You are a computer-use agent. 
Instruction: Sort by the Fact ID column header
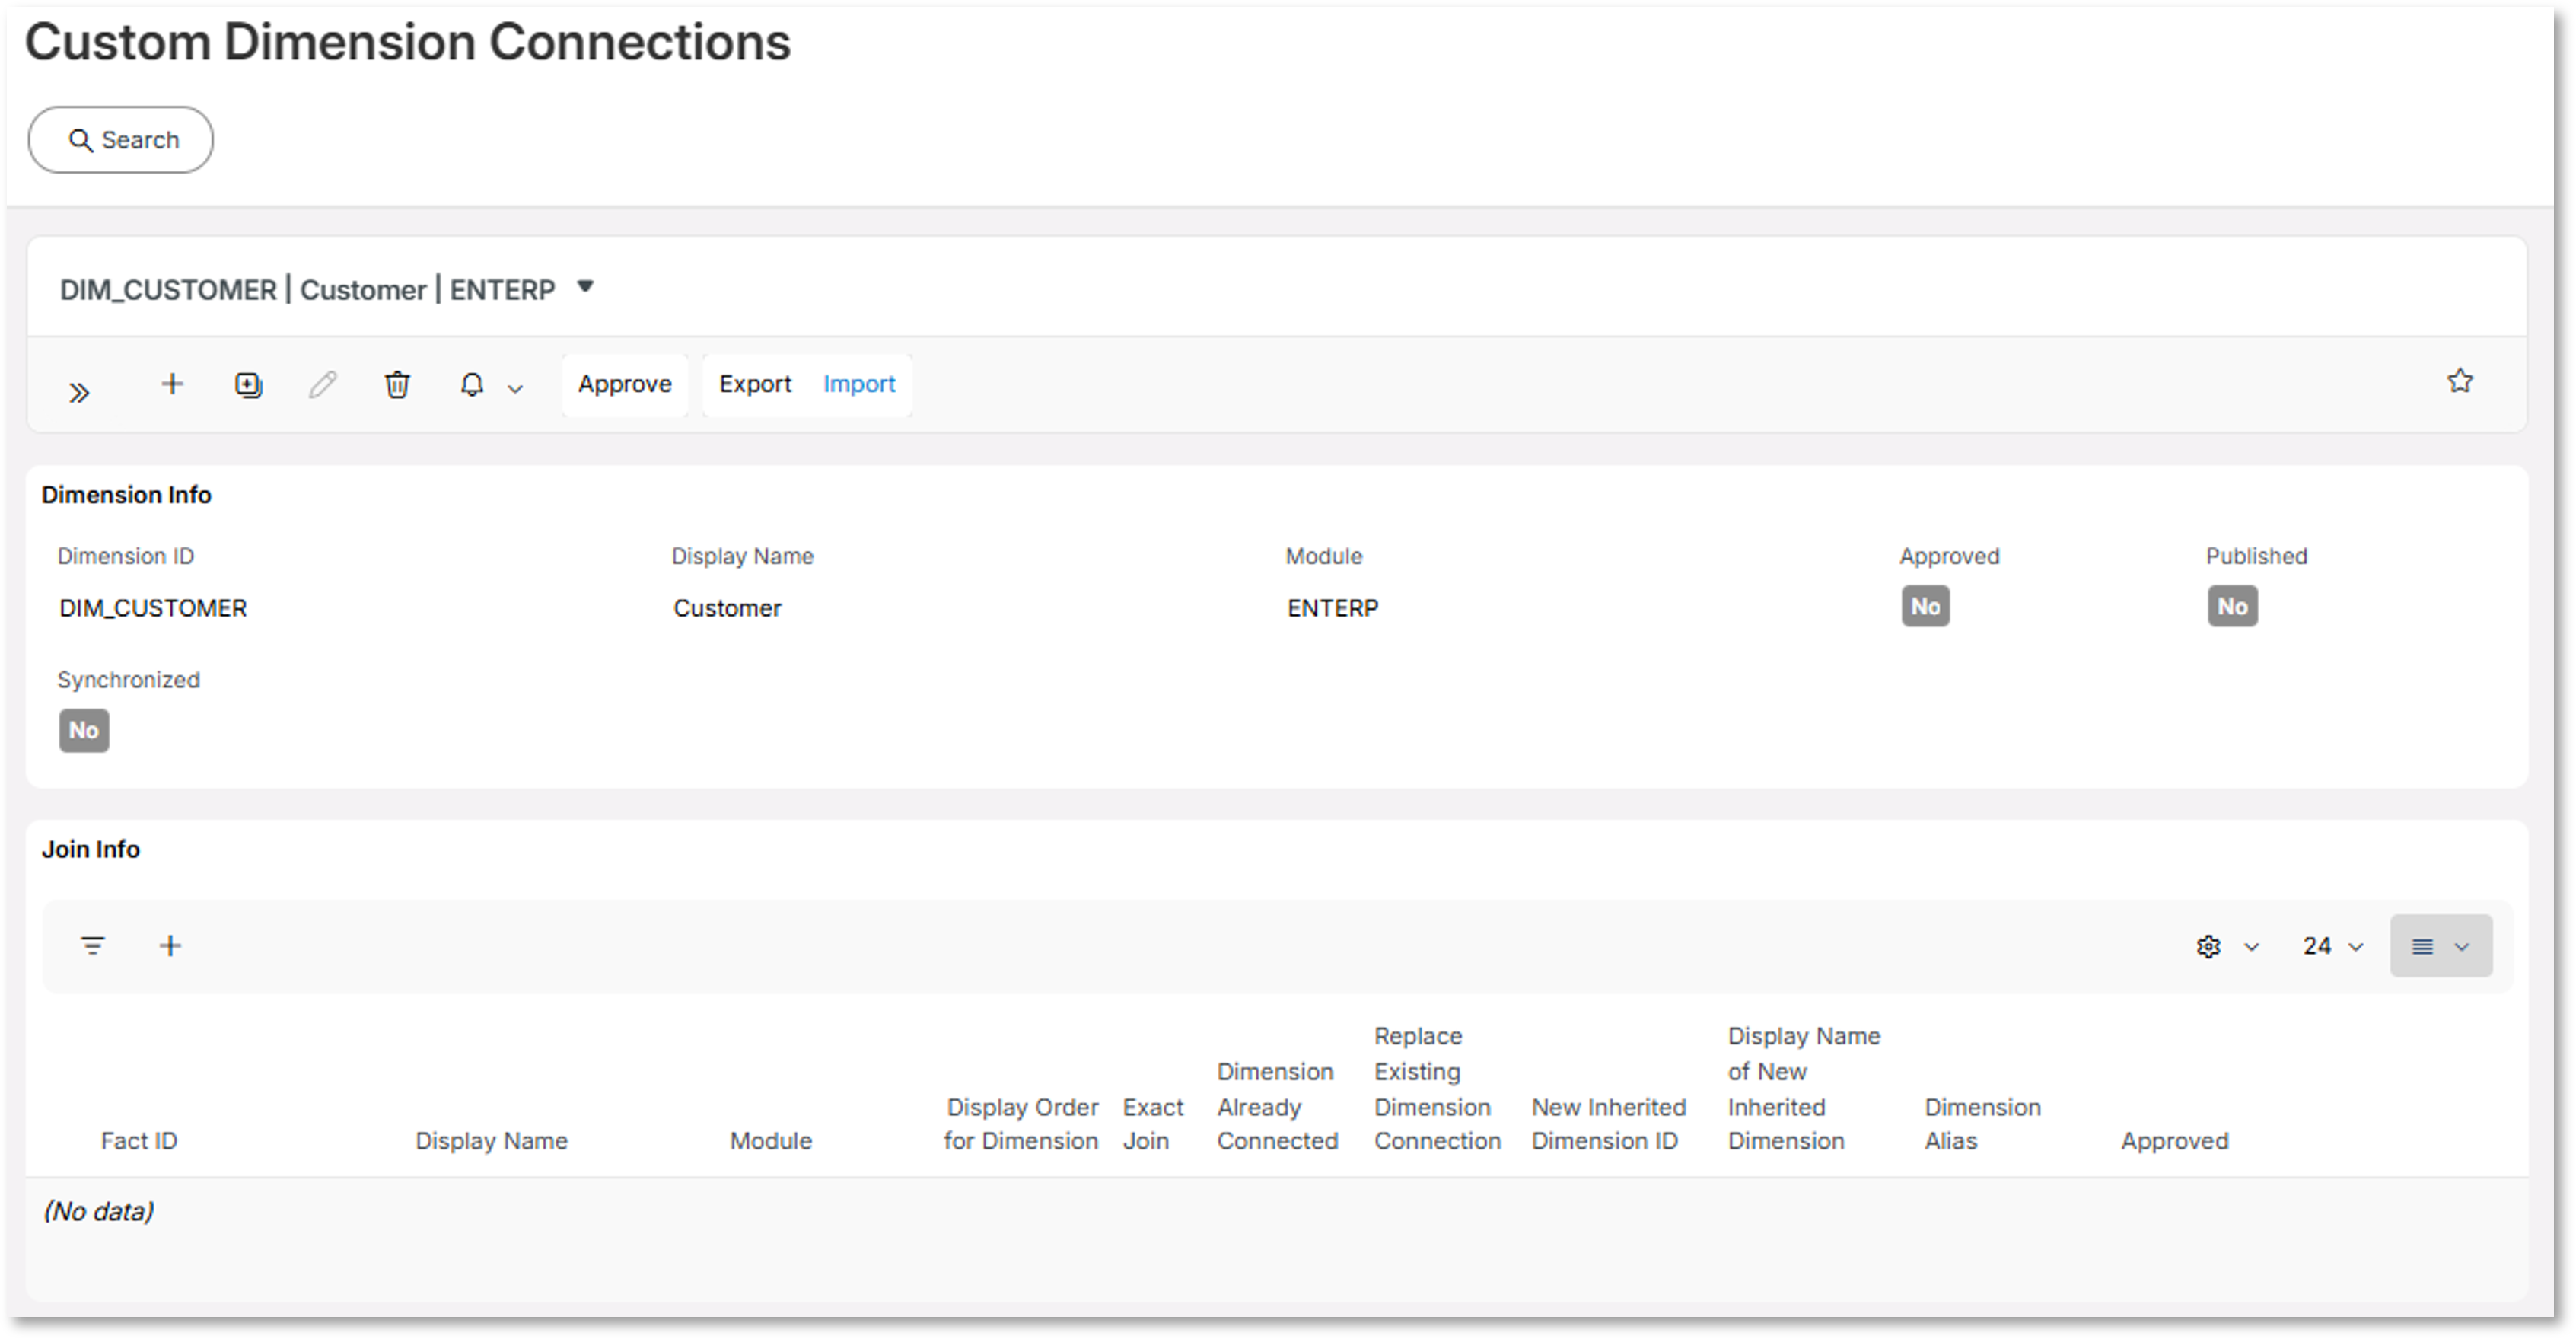click(139, 1141)
